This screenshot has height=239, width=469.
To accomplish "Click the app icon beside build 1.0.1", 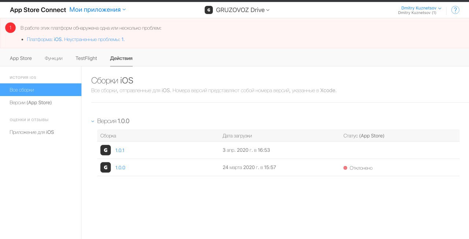I will click(106, 150).
